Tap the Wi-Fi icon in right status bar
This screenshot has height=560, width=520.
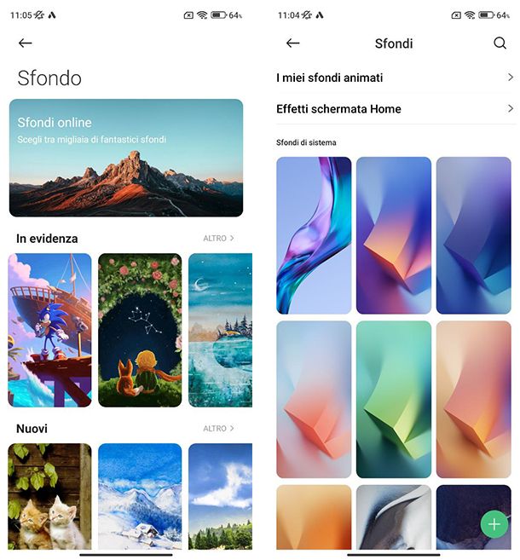pyautogui.click(x=470, y=15)
